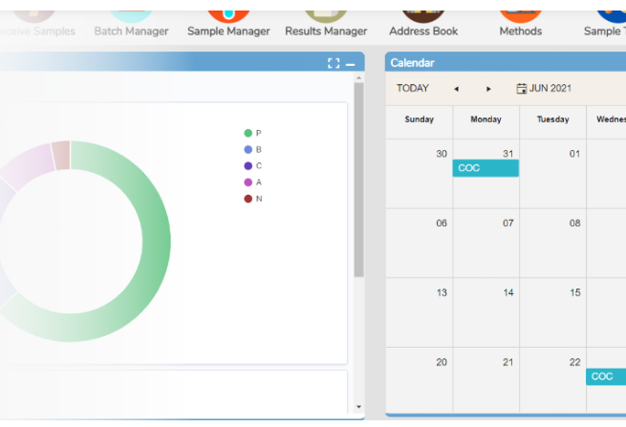626x427 pixels.
Task: Click the scroll down arrow of chart panel
Action: (358, 407)
